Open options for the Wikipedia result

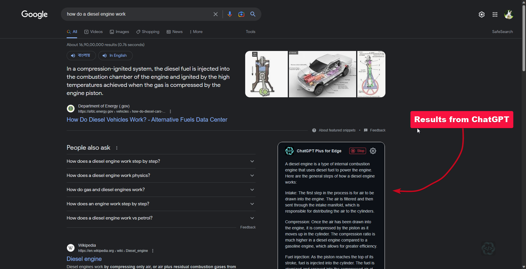click(153, 251)
